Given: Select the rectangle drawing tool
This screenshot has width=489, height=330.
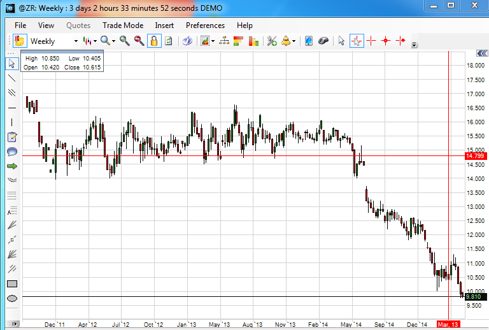Looking at the screenshot, I should click(11, 284).
